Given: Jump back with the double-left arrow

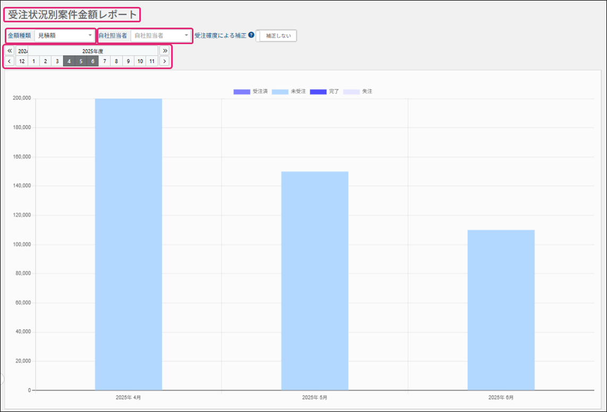Looking at the screenshot, I should (x=10, y=51).
